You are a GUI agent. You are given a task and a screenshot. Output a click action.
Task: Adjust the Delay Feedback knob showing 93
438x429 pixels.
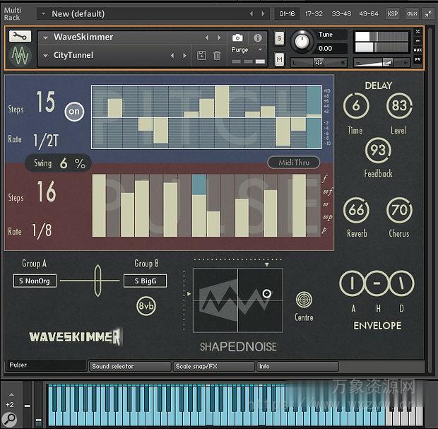point(378,151)
